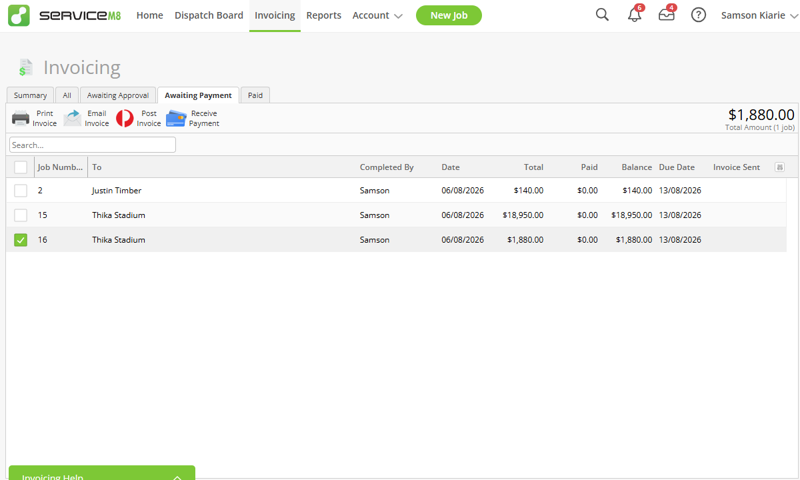The height and width of the screenshot is (480, 800).
Task: Open the Invoicing nav item
Action: coord(275,15)
